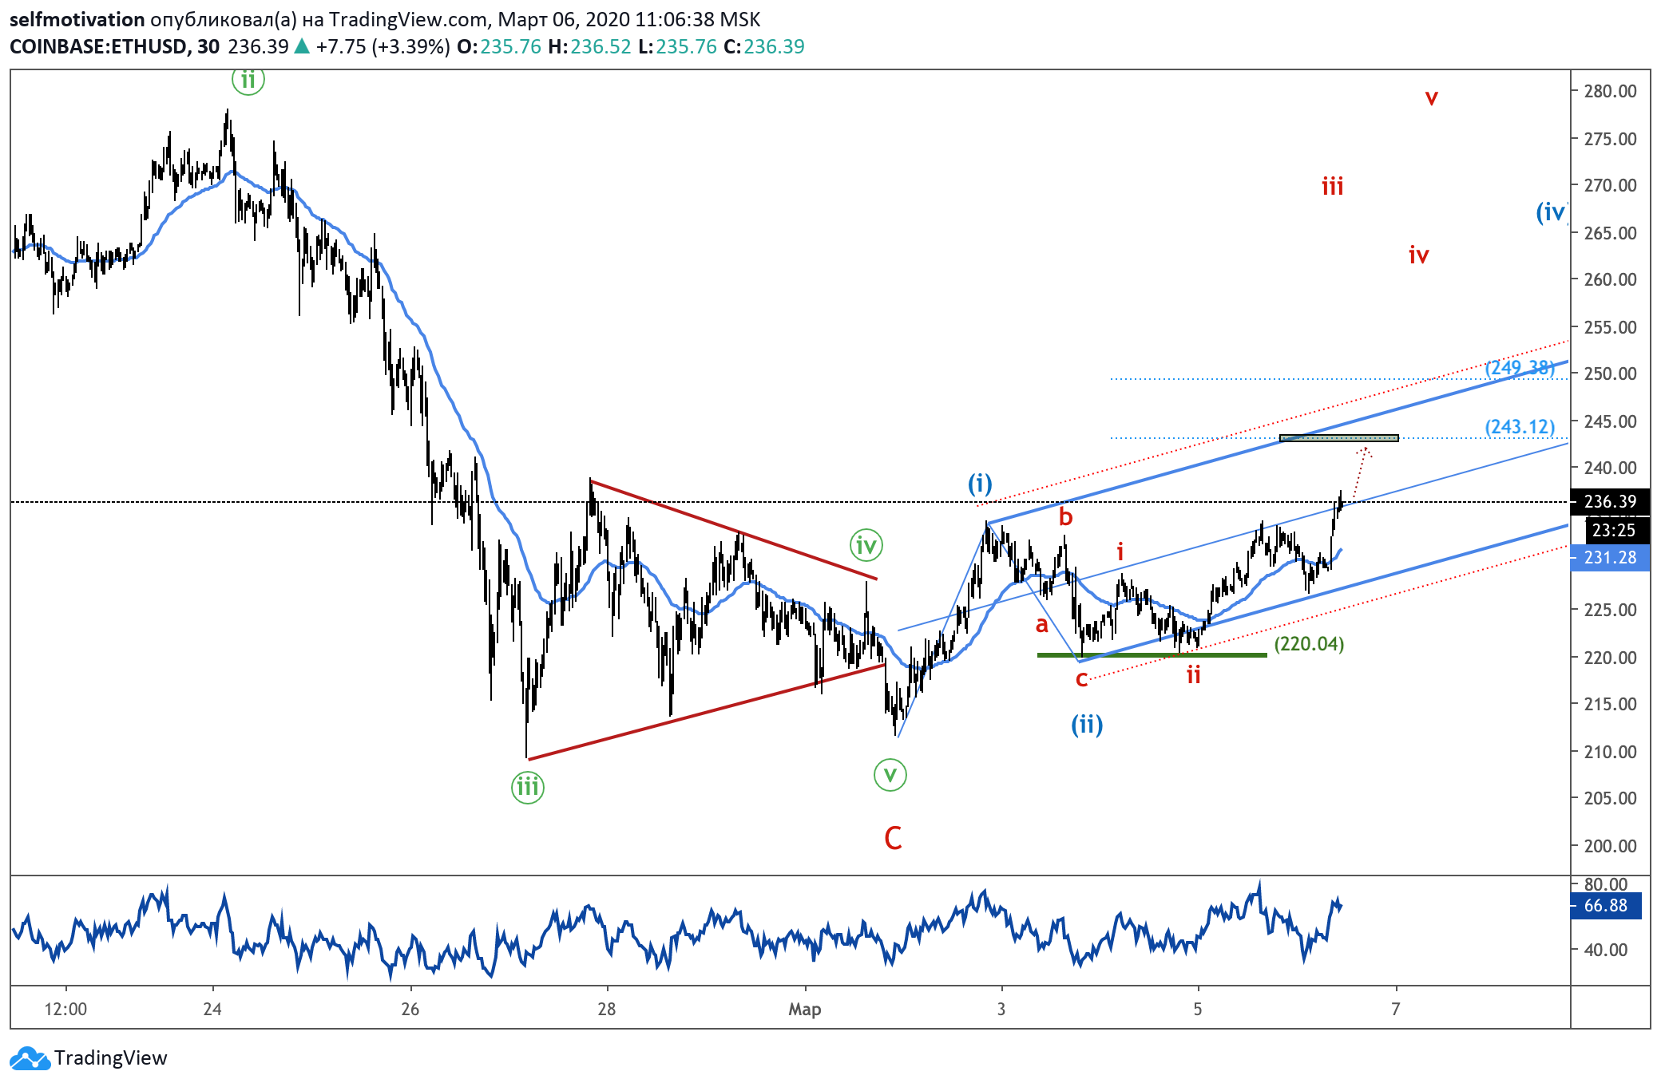1661x1087 pixels.
Task: Click the green circled wave iii label
Action: pyautogui.click(x=528, y=787)
